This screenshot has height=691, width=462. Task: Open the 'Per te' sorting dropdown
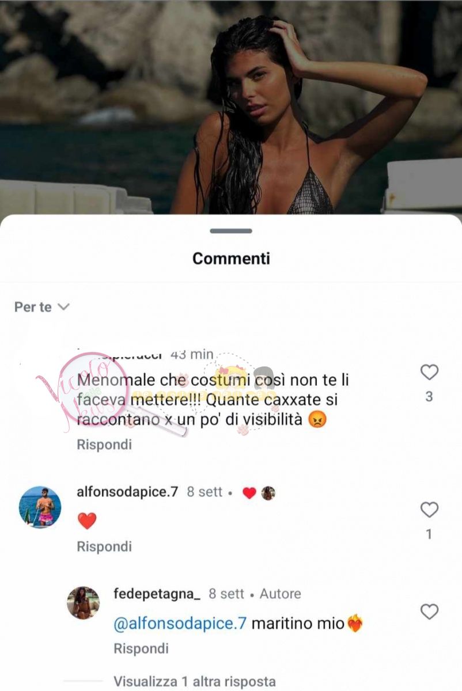coord(41,307)
